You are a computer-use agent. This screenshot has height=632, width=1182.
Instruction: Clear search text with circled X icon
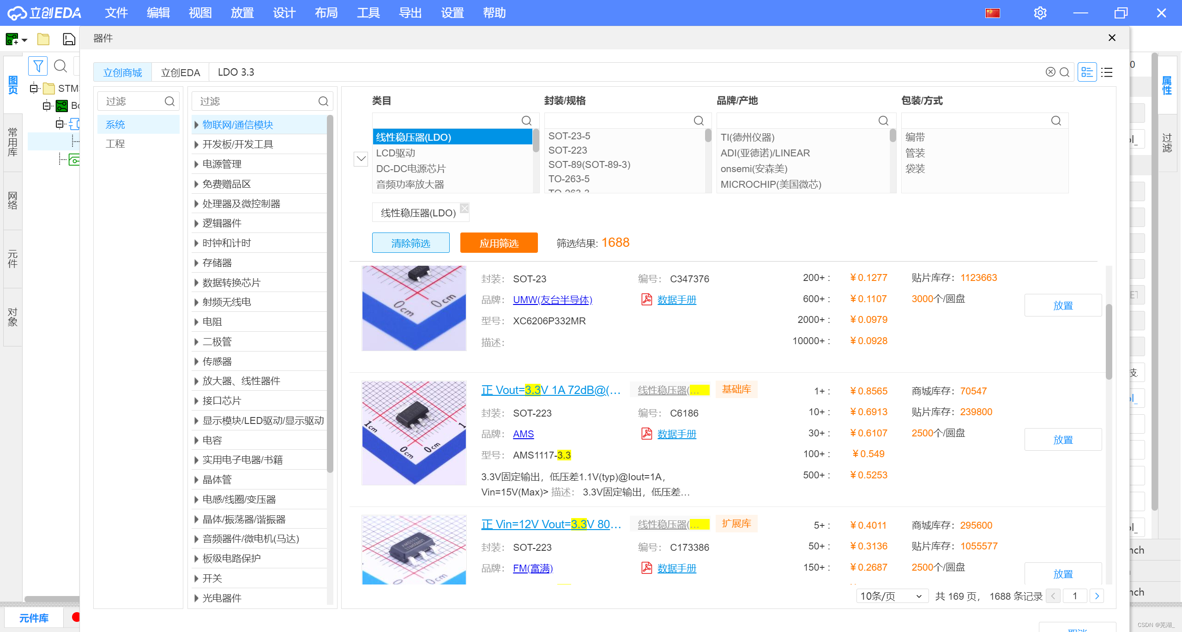point(1050,72)
